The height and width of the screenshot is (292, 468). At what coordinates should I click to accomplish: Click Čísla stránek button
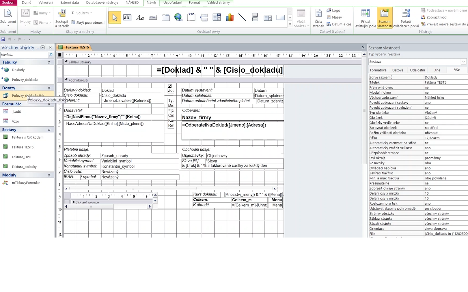318,18
